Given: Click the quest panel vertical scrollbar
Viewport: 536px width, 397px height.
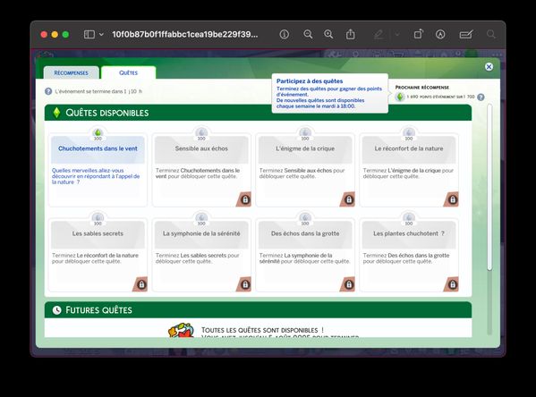Looking at the screenshot, I should pos(489,186).
